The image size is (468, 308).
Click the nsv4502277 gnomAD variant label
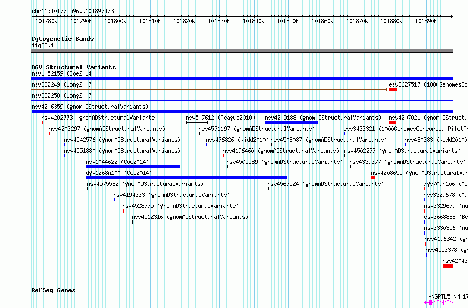click(402, 151)
